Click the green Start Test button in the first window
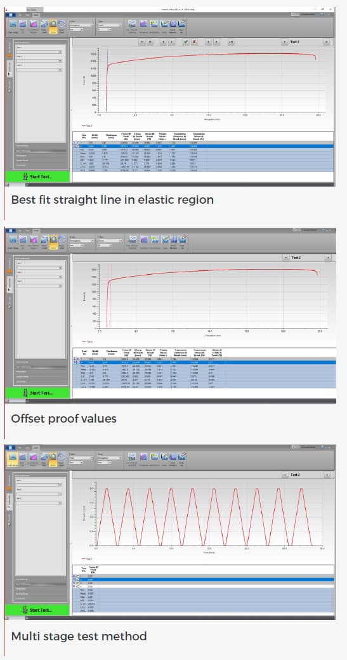The height and width of the screenshot is (660, 347). pos(38,176)
